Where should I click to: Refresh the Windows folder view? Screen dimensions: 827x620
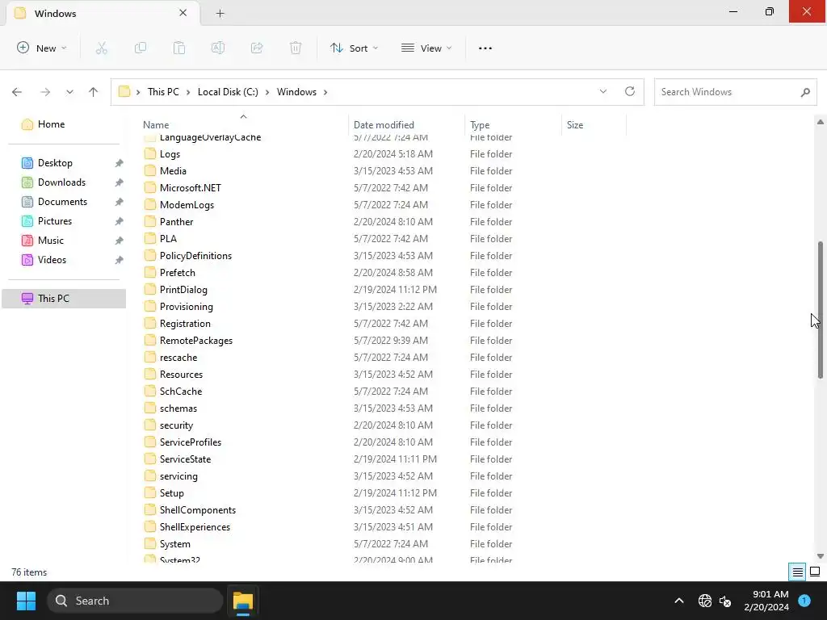click(x=630, y=91)
